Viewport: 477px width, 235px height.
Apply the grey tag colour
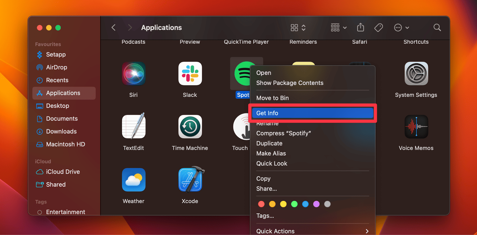tap(328, 204)
